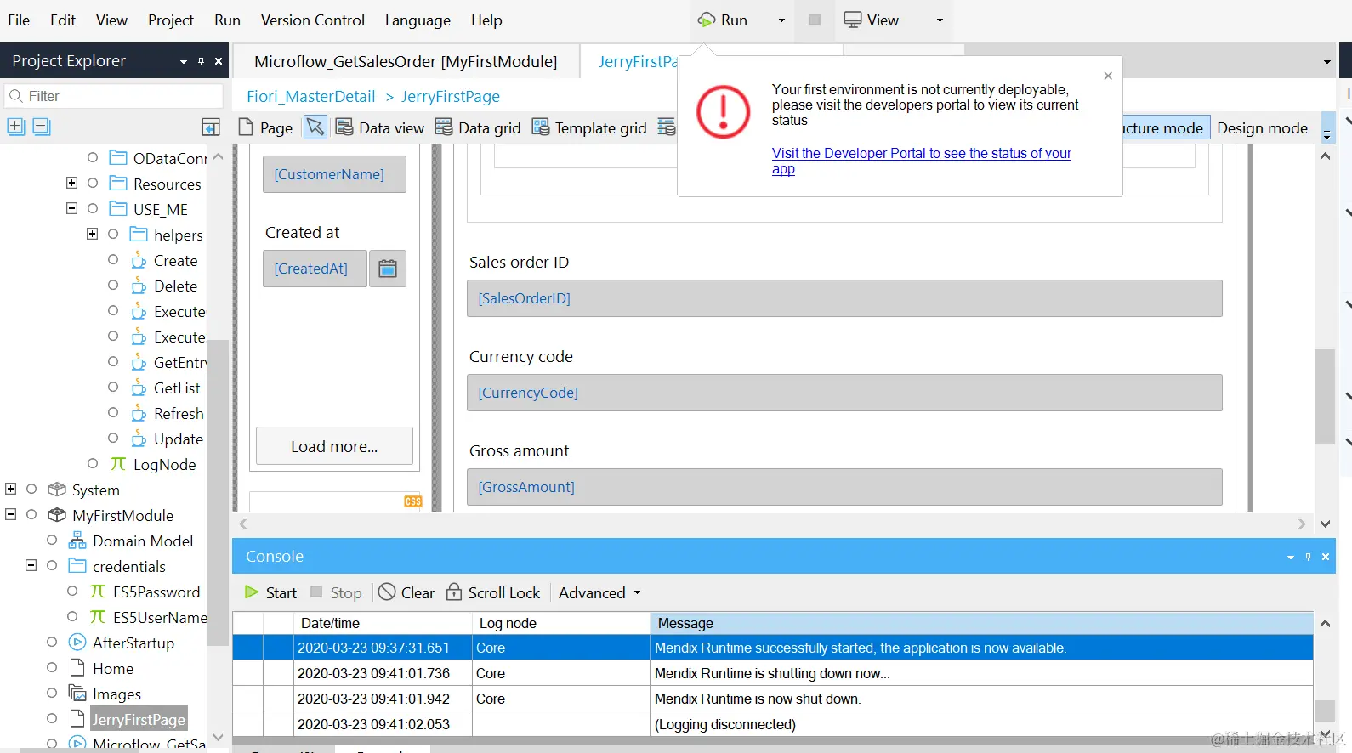This screenshot has height=753, width=1352.
Task: Toggle Scroll Lock in the Console
Action: coord(493,592)
